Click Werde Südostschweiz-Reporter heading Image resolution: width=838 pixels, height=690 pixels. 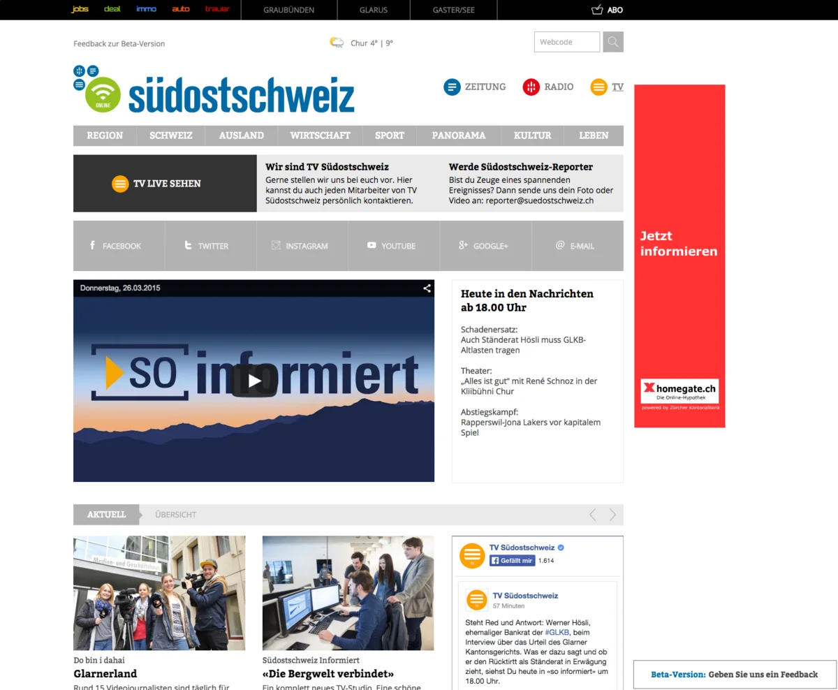click(x=521, y=167)
